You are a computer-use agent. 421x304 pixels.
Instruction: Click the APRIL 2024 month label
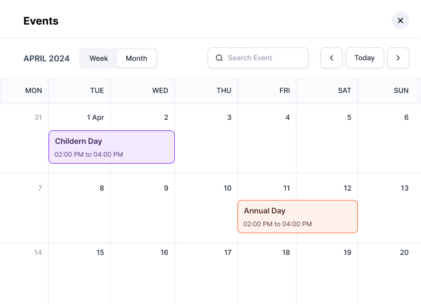coord(46,58)
